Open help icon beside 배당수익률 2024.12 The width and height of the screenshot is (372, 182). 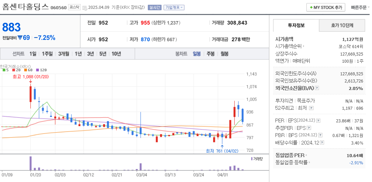(322, 143)
